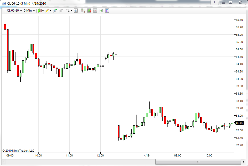Click the chart window title bar icon
248x166 pixels.
[x=4, y=3]
